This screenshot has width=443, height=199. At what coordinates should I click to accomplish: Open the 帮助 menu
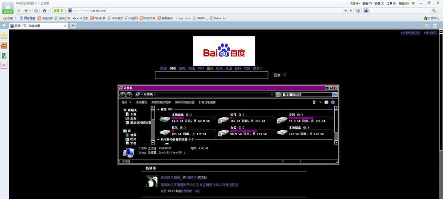click(404, 3)
